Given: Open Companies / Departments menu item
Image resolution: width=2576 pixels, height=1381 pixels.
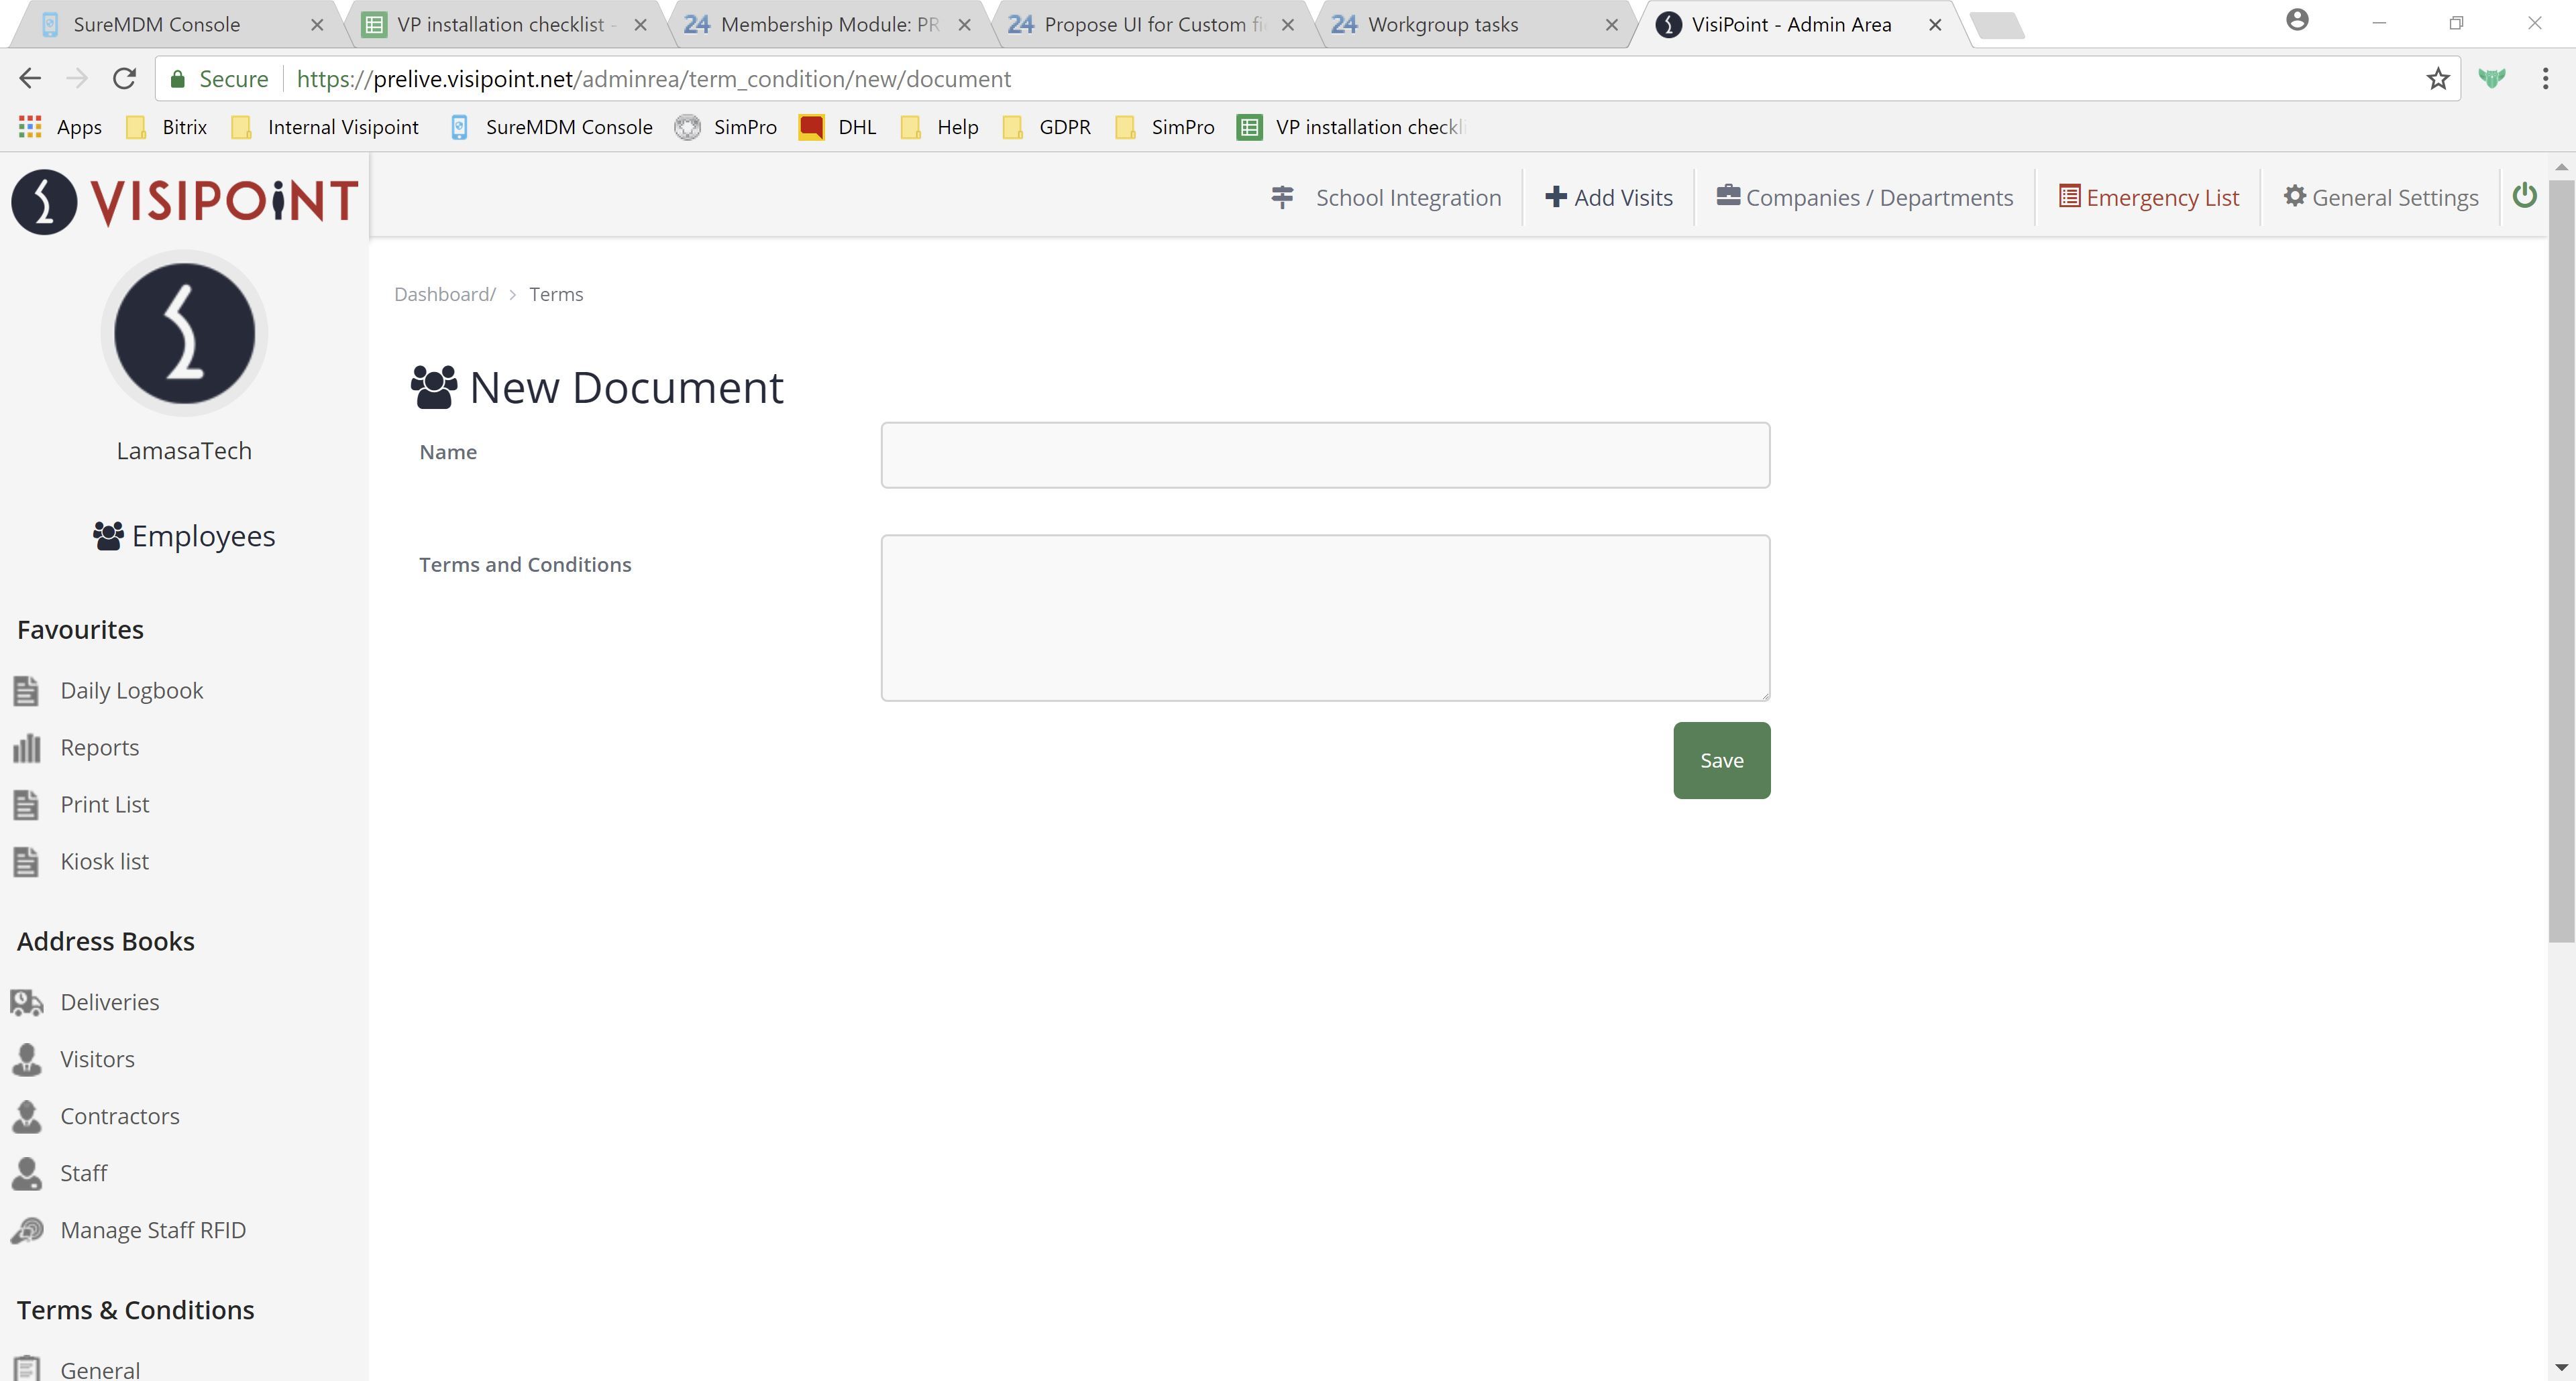Looking at the screenshot, I should pos(1865,197).
